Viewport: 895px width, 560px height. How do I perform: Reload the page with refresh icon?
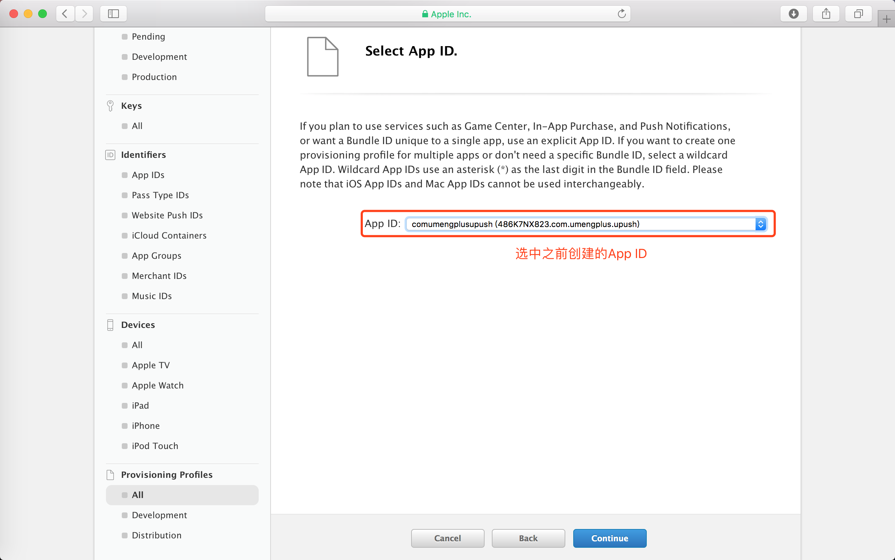pyautogui.click(x=622, y=14)
